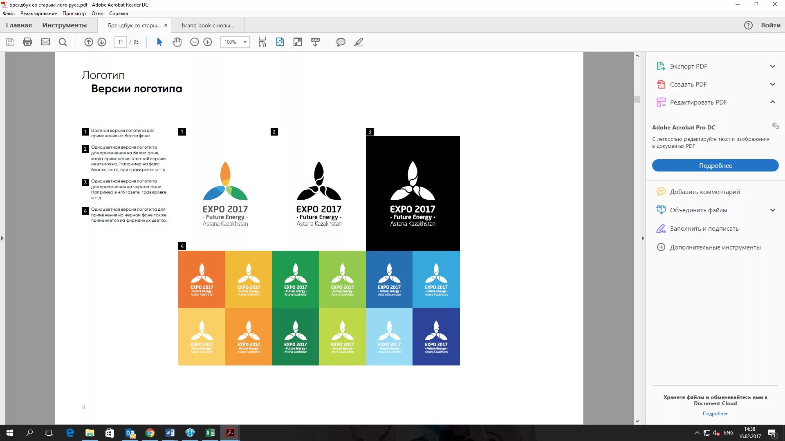The width and height of the screenshot is (785, 441).
Task: Expand the Экспорт PDF chevron
Action: [x=772, y=66]
